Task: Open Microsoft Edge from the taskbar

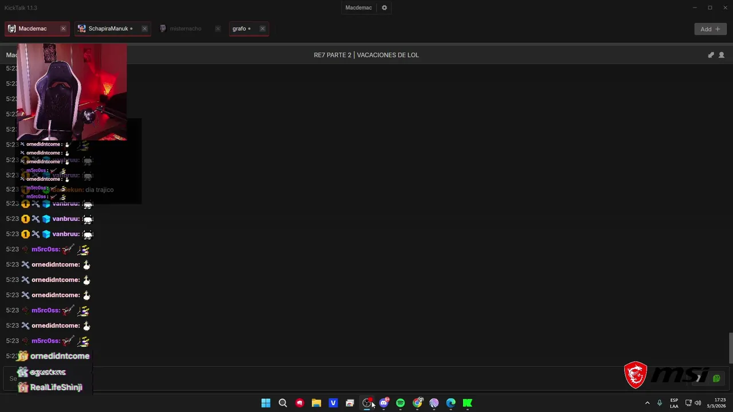Action: tap(451, 403)
